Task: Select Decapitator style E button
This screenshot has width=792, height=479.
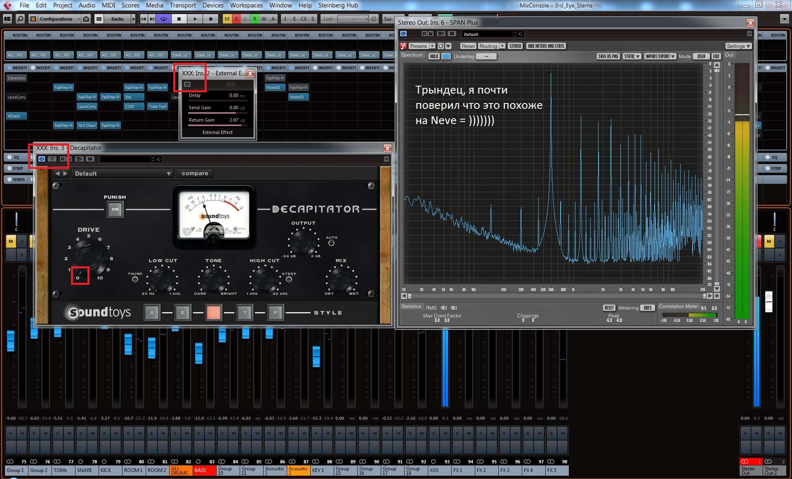Action: (x=183, y=312)
